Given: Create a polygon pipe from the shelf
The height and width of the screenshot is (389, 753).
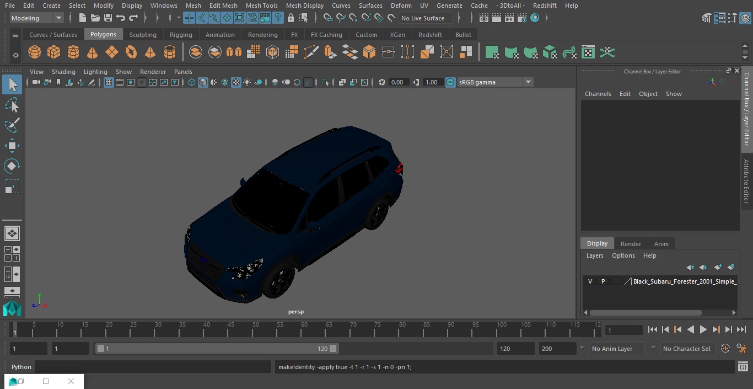Looking at the screenshot, I should pos(170,52).
